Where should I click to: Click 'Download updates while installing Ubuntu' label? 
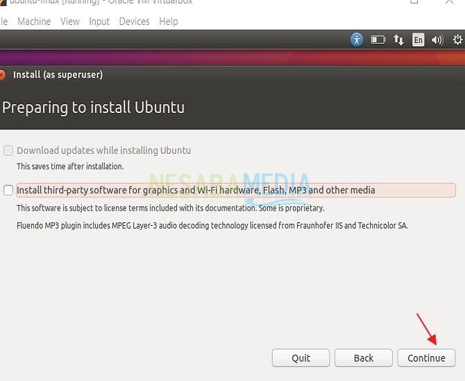(104, 150)
